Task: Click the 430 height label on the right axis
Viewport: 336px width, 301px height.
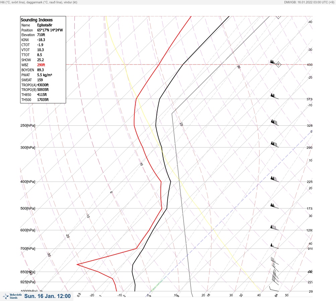Action: click(x=310, y=65)
